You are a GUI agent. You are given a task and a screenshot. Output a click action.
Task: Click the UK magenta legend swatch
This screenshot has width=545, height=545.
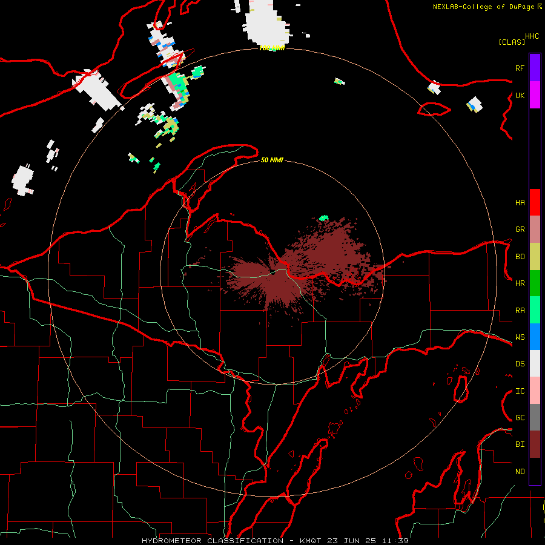point(535,95)
